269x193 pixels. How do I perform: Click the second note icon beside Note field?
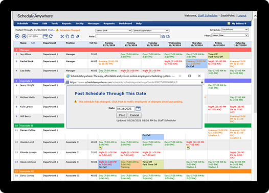tap(168, 36)
